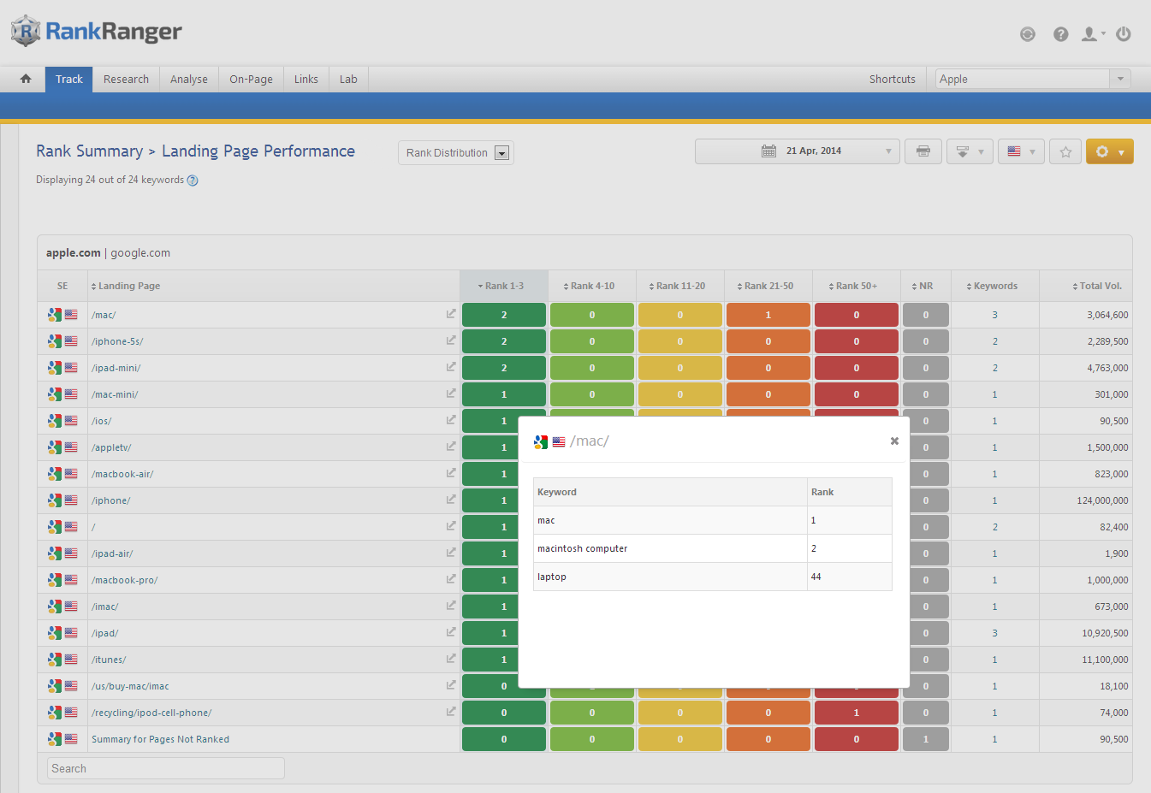1151x793 pixels.
Task: Switch to the Research tab
Action: pyautogui.click(x=126, y=79)
